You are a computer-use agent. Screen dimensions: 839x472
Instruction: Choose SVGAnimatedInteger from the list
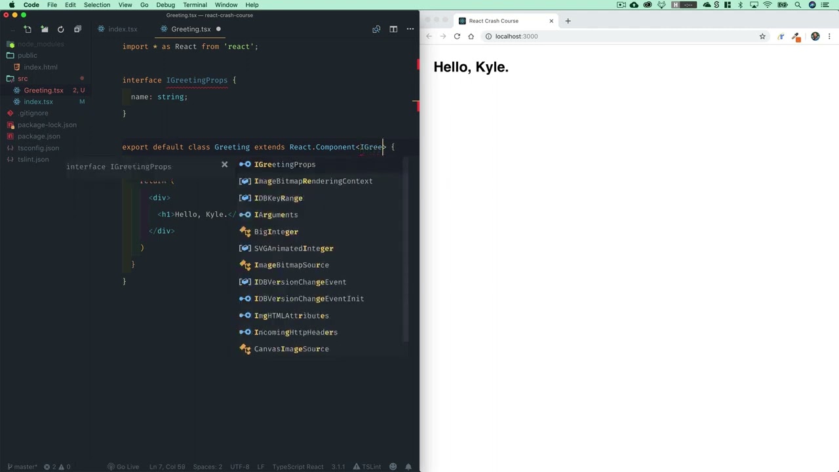[x=322, y=248]
